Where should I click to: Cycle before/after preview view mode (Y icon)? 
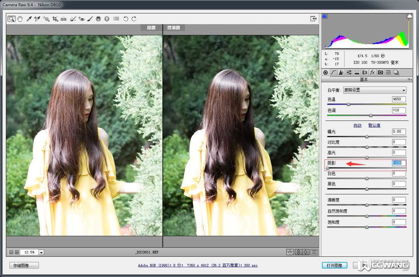[x=290, y=252]
